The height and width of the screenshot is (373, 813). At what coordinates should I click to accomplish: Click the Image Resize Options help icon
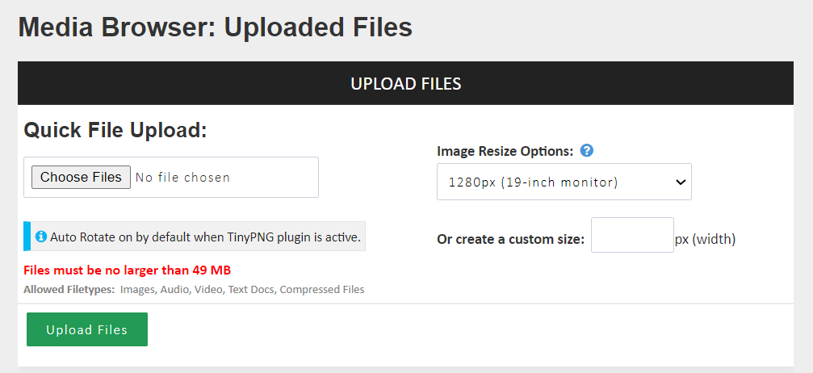click(587, 150)
